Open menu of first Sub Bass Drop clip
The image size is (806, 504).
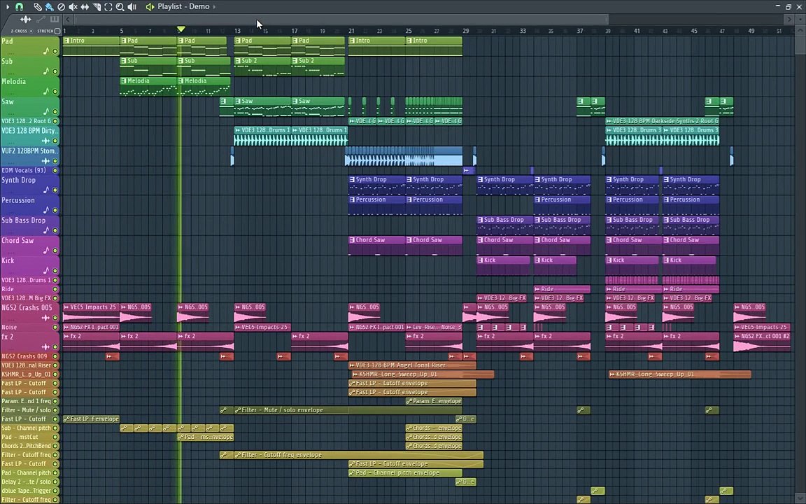coord(481,220)
